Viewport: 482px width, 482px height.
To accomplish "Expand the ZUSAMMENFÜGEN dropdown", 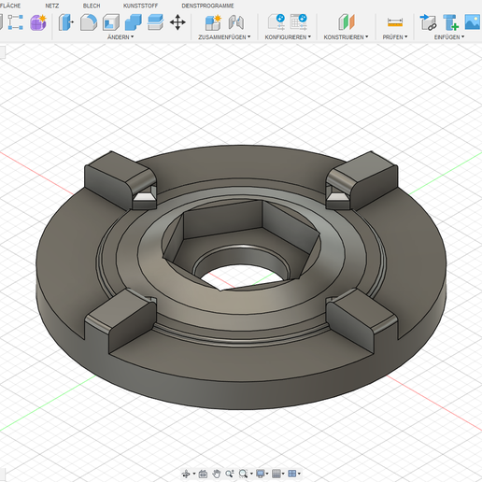I will 224,37.
